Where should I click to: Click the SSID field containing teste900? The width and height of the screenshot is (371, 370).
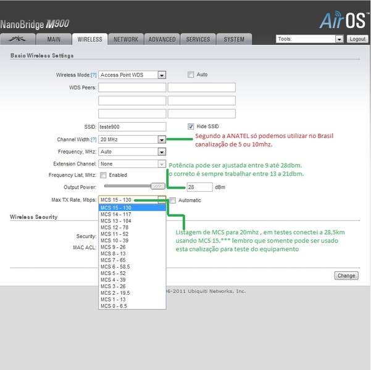pyautogui.click(x=132, y=126)
